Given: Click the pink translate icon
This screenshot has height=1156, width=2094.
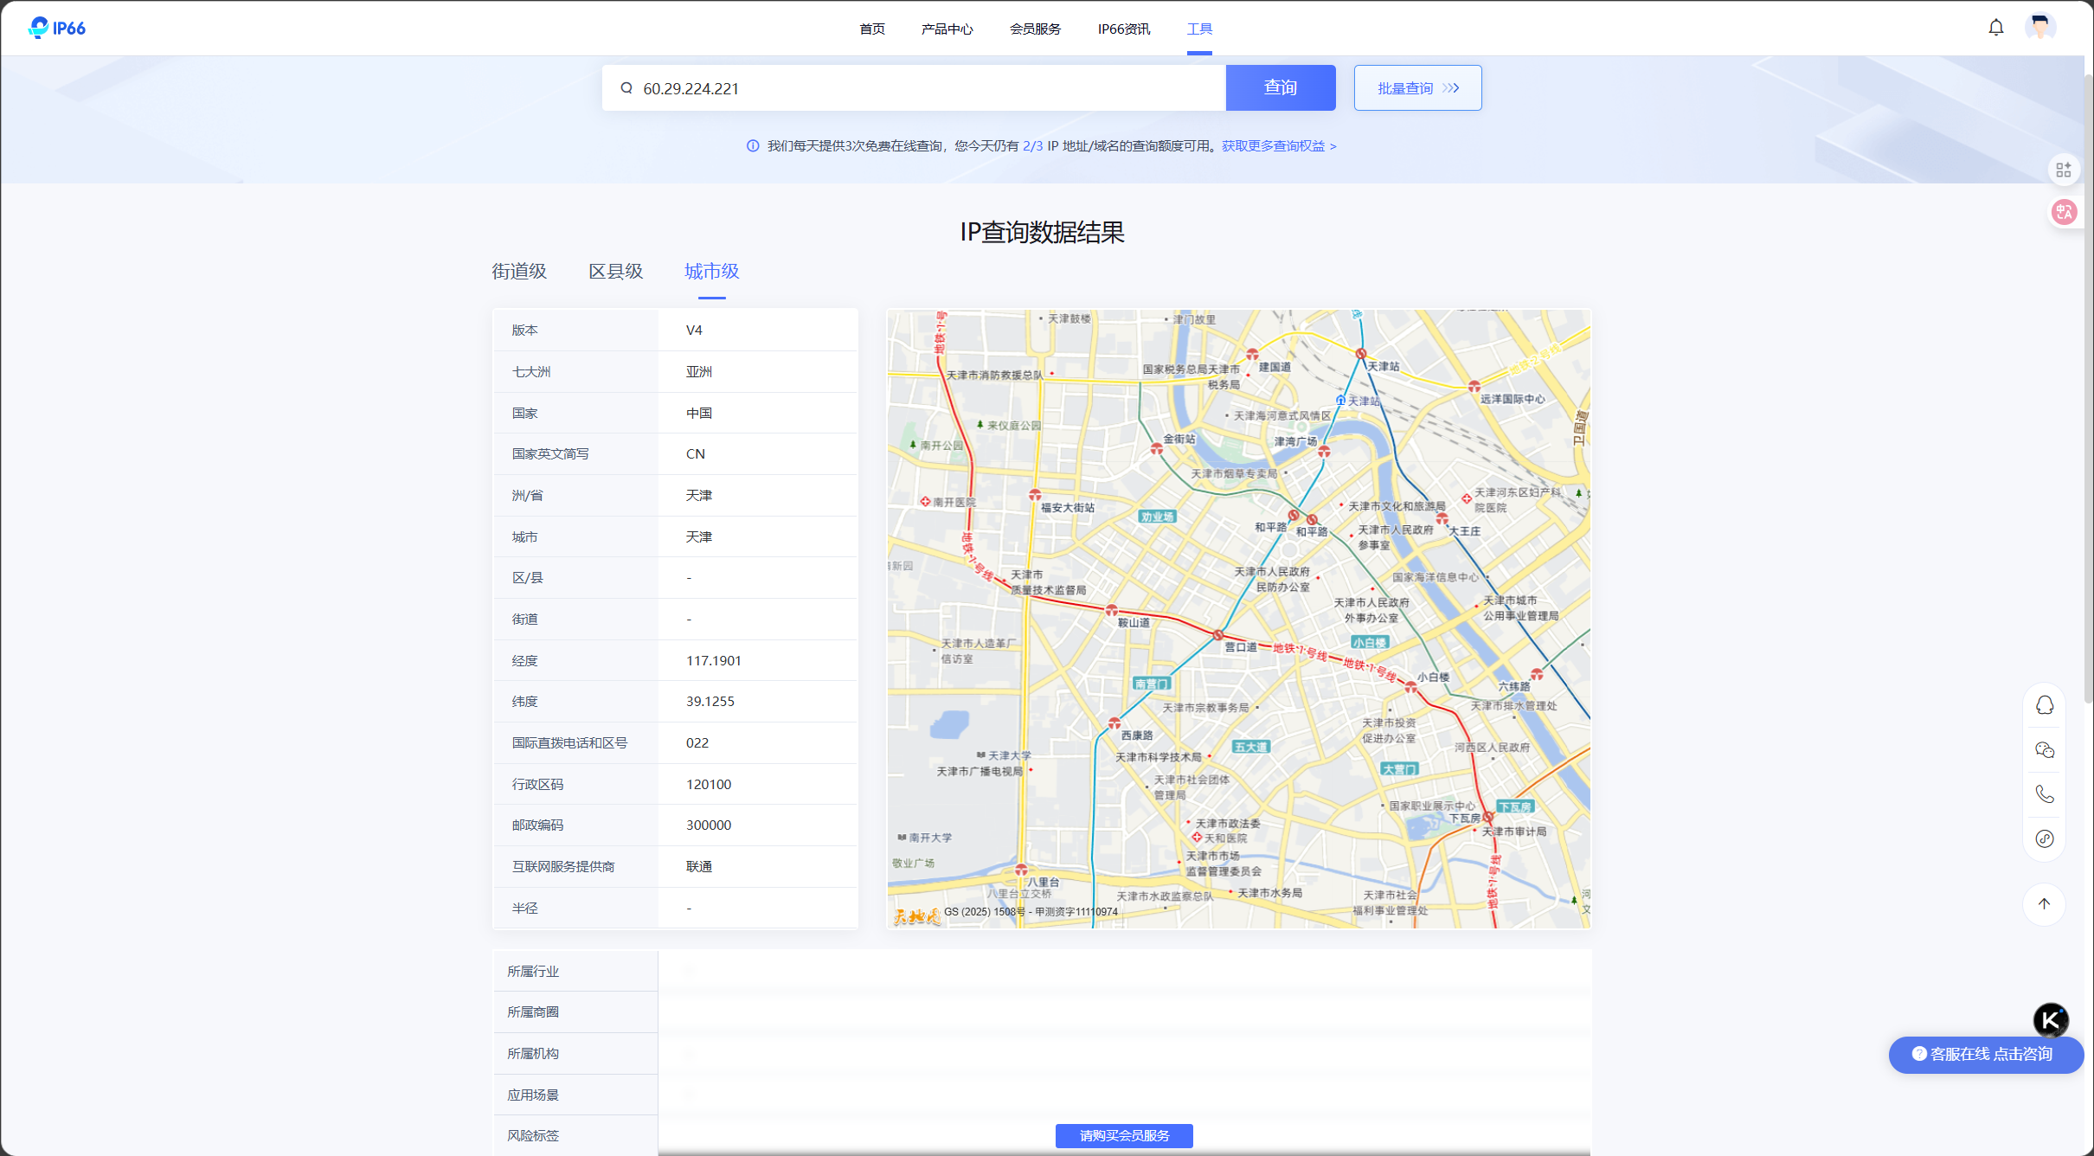Looking at the screenshot, I should click(2064, 212).
